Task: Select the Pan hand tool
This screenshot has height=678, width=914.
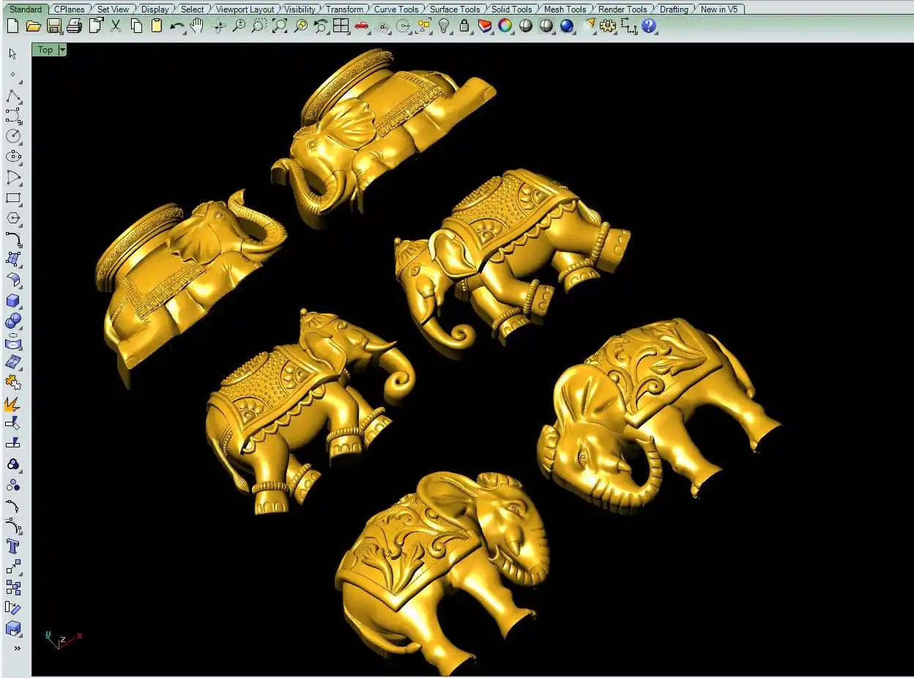Action: click(197, 26)
